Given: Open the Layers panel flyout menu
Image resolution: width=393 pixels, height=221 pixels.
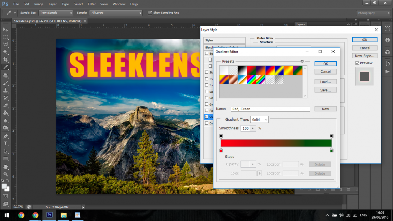Looking at the screenshot, I should (355, 24).
